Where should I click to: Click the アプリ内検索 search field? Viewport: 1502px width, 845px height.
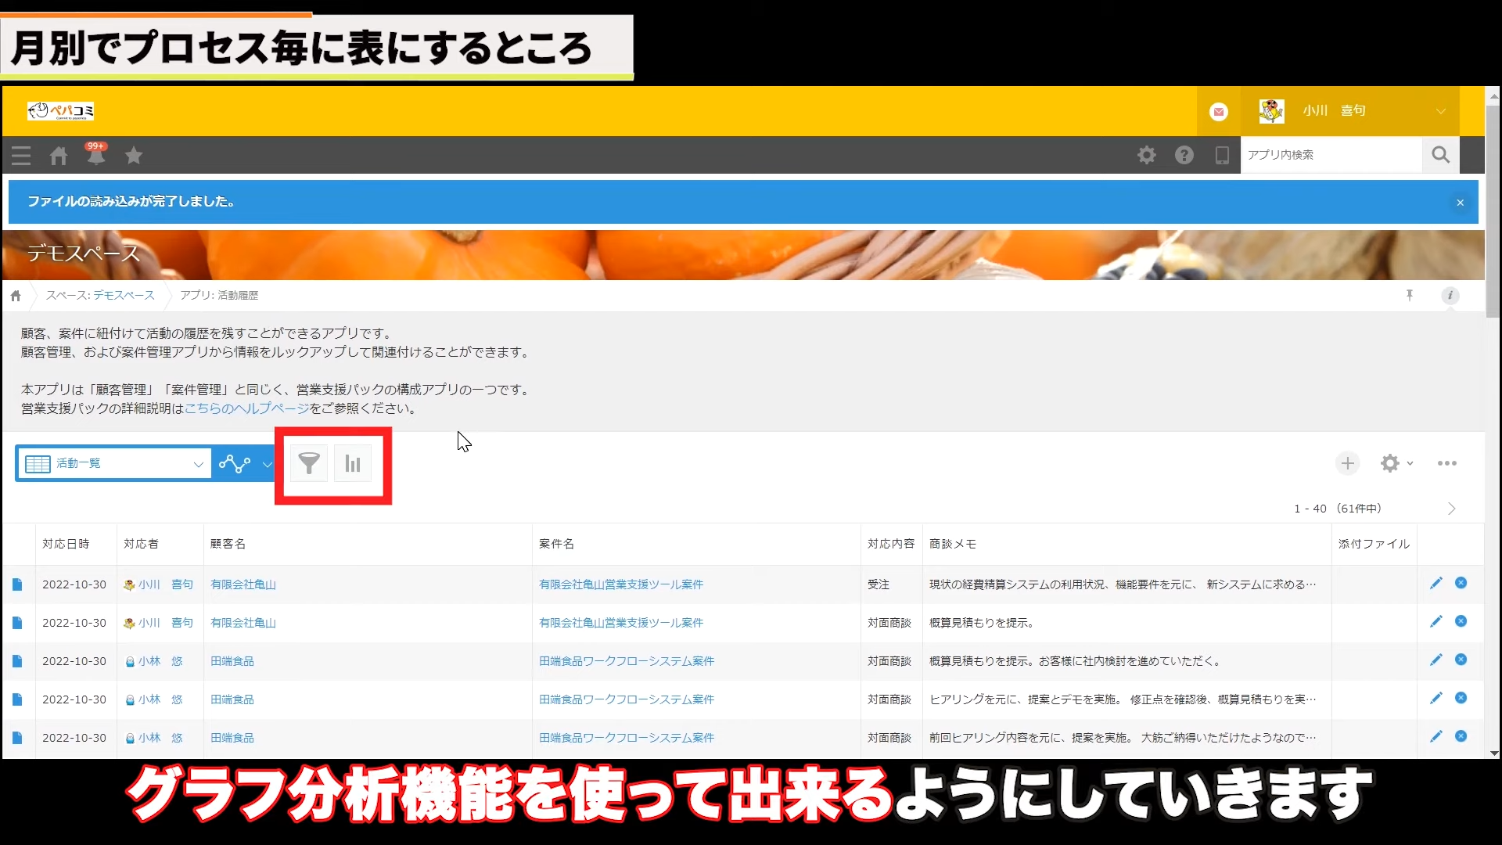pos(1330,155)
